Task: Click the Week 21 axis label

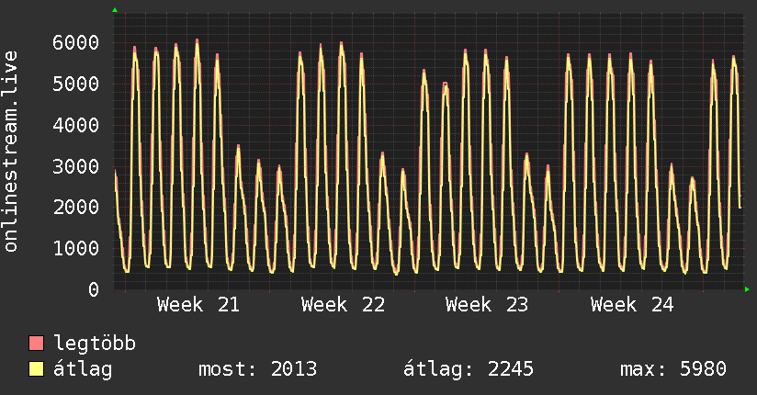Action: point(198,305)
